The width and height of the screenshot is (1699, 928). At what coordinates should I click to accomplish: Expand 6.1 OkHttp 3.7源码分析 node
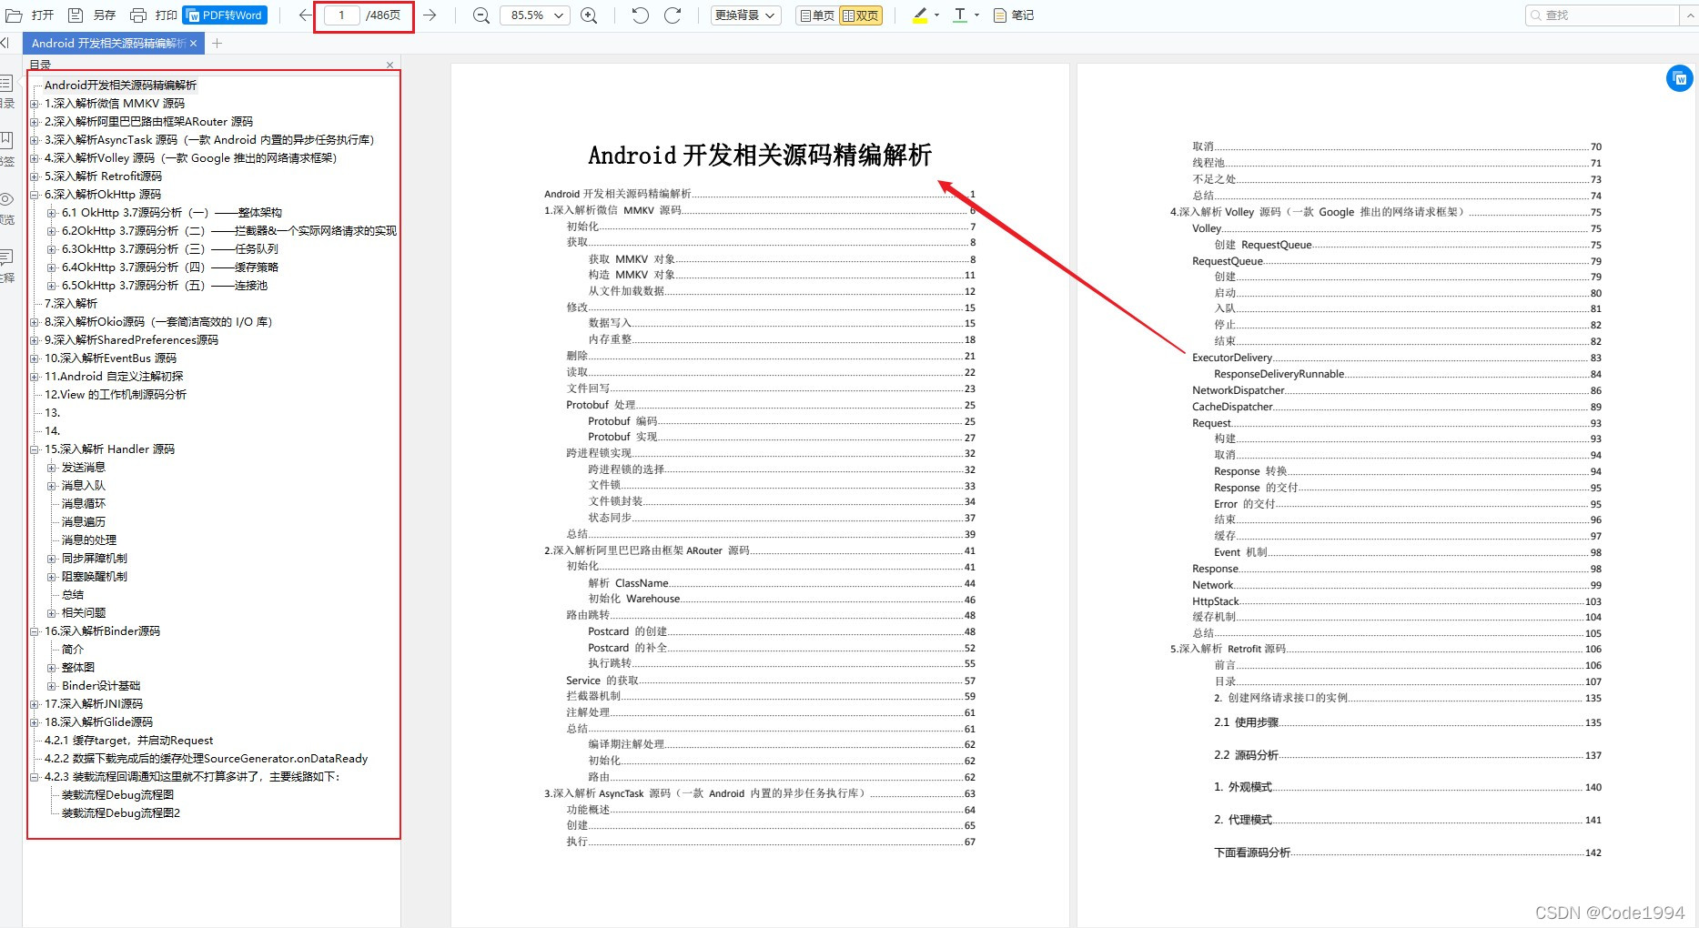click(x=52, y=213)
